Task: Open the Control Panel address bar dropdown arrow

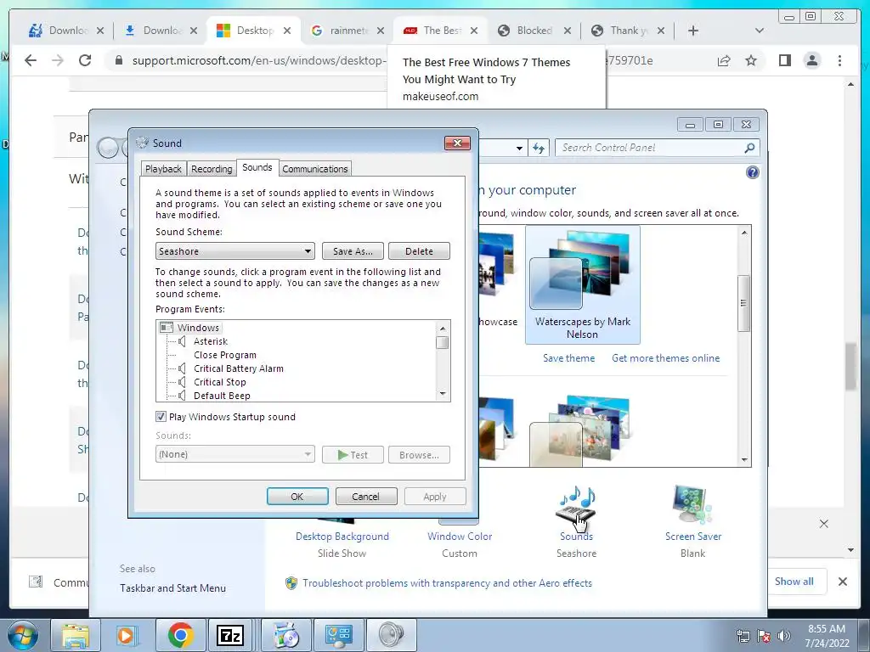Action: point(519,148)
